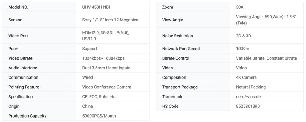Select the HS Code 8525801390 value

tap(248, 106)
